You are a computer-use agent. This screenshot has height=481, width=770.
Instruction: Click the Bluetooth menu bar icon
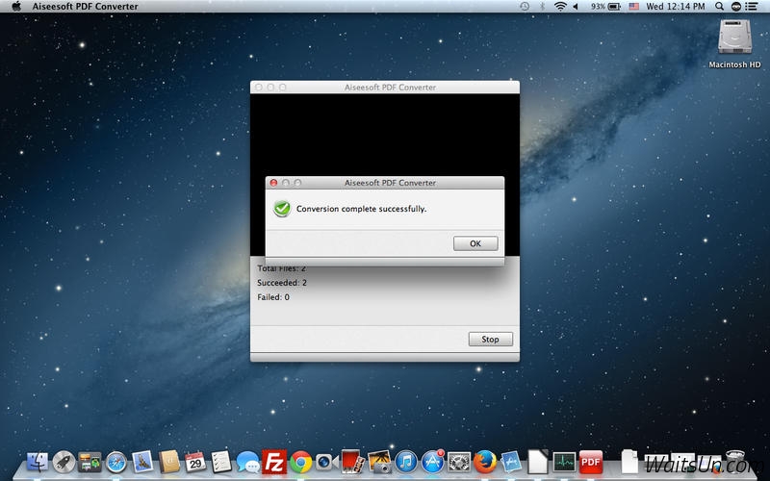point(543,7)
